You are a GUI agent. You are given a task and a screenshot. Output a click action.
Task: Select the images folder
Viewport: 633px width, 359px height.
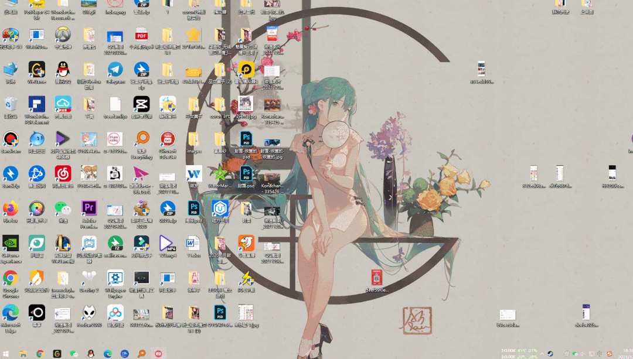tap(193, 142)
